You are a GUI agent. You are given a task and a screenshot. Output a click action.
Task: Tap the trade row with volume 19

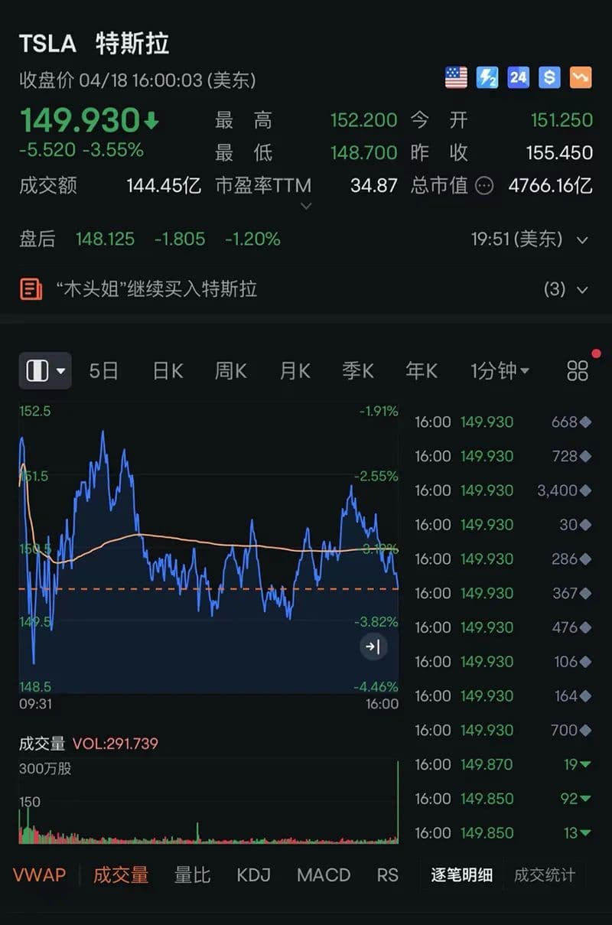point(503,764)
